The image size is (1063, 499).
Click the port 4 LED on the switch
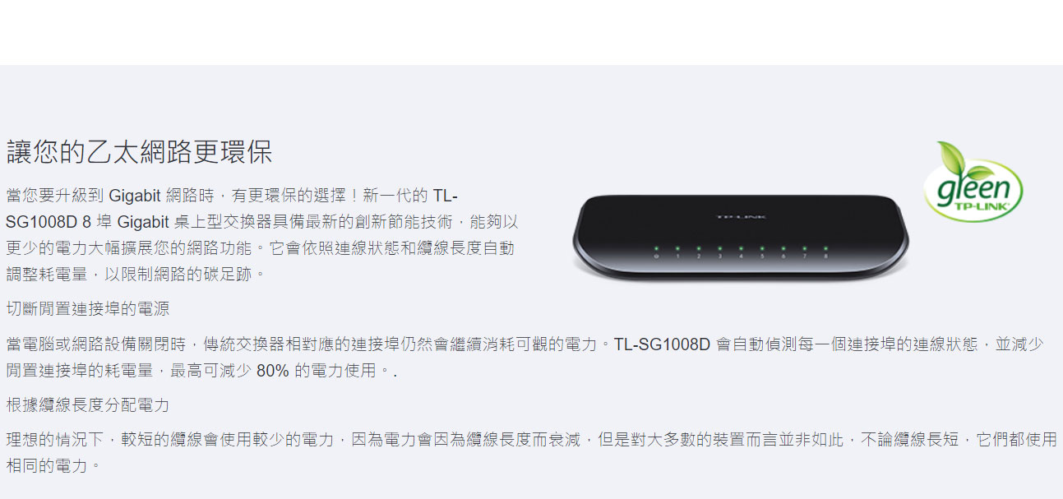(741, 248)
